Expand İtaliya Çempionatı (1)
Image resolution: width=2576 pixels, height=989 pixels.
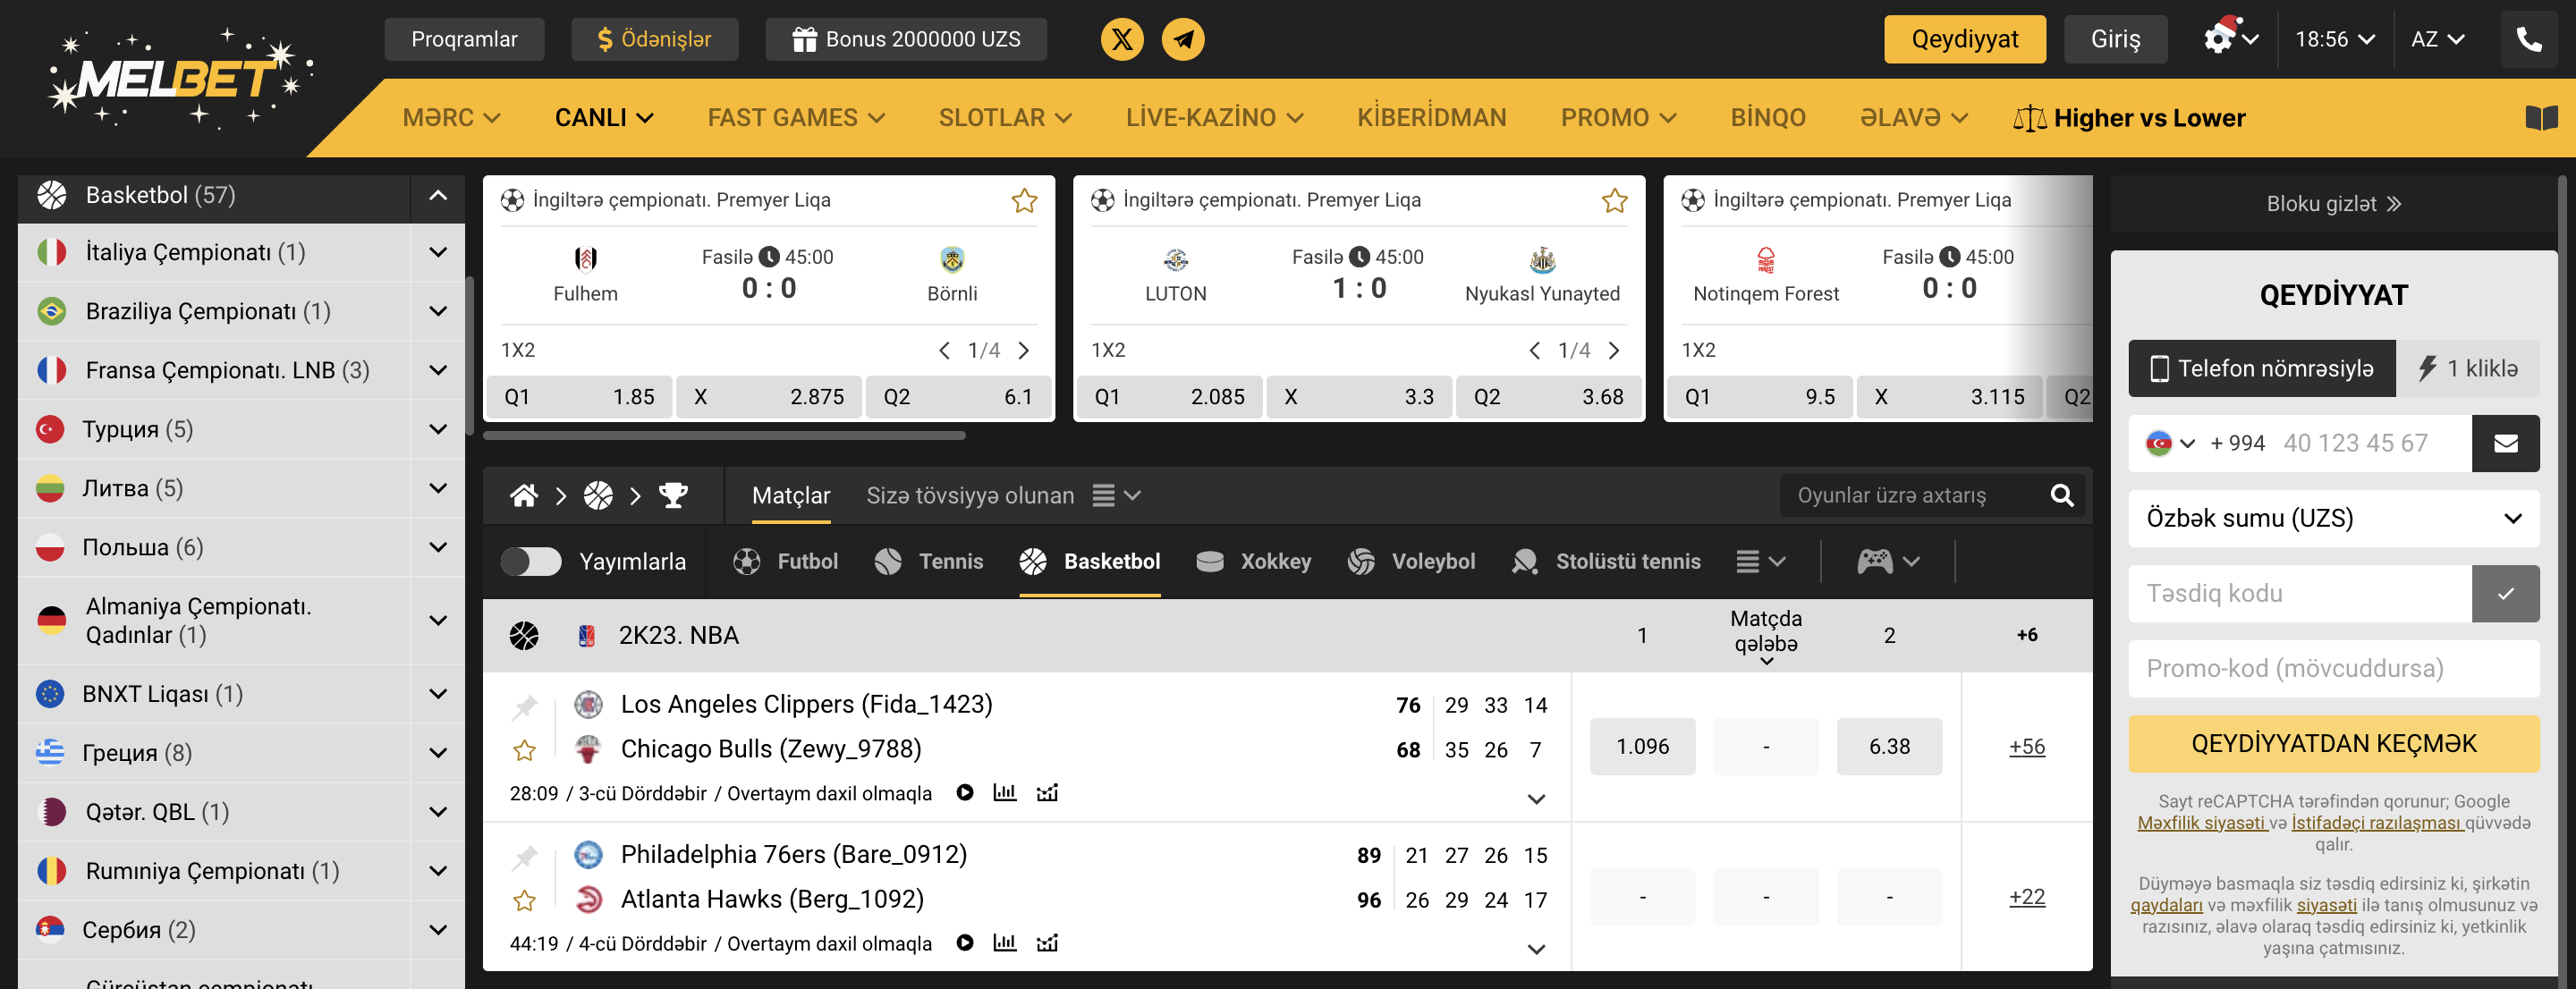[437, 252]
